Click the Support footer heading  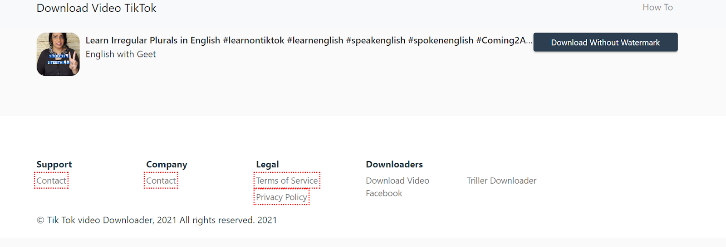[54, 164]
